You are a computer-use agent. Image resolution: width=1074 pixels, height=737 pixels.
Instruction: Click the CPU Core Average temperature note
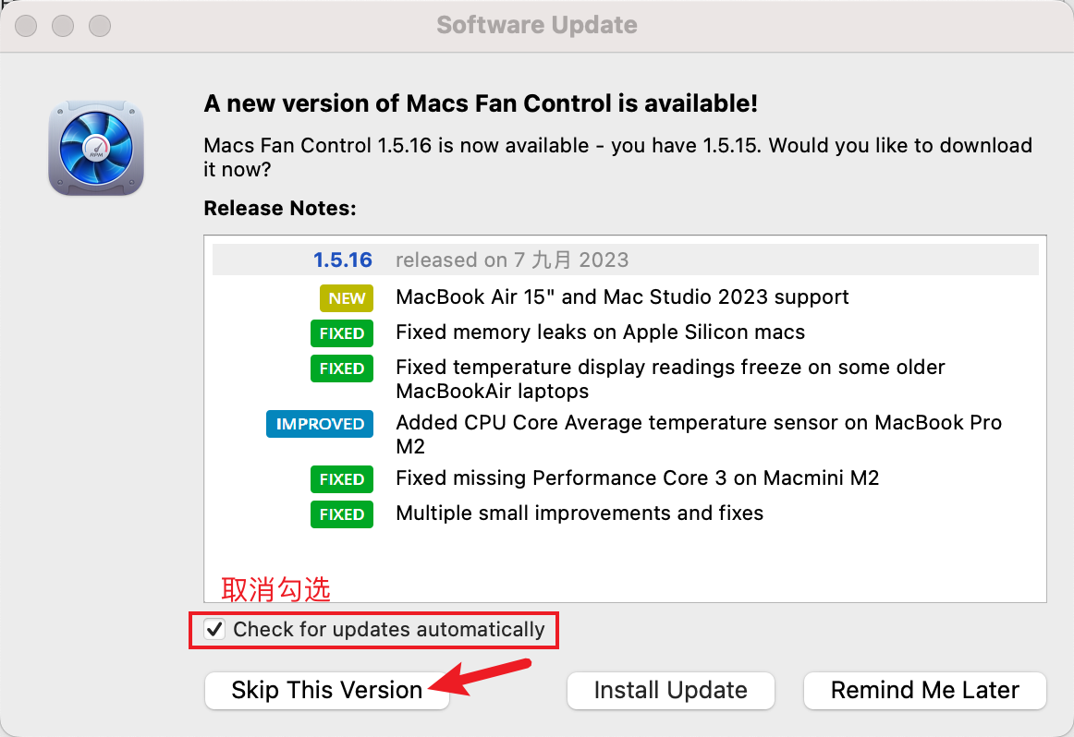pos(699,434)
